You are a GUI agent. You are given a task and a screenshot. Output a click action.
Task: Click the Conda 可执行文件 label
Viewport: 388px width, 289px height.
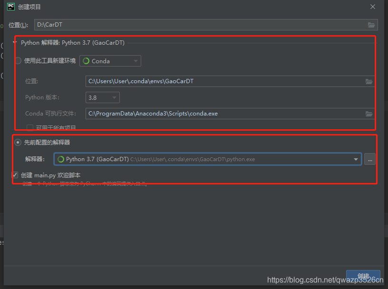coord(50,114)
